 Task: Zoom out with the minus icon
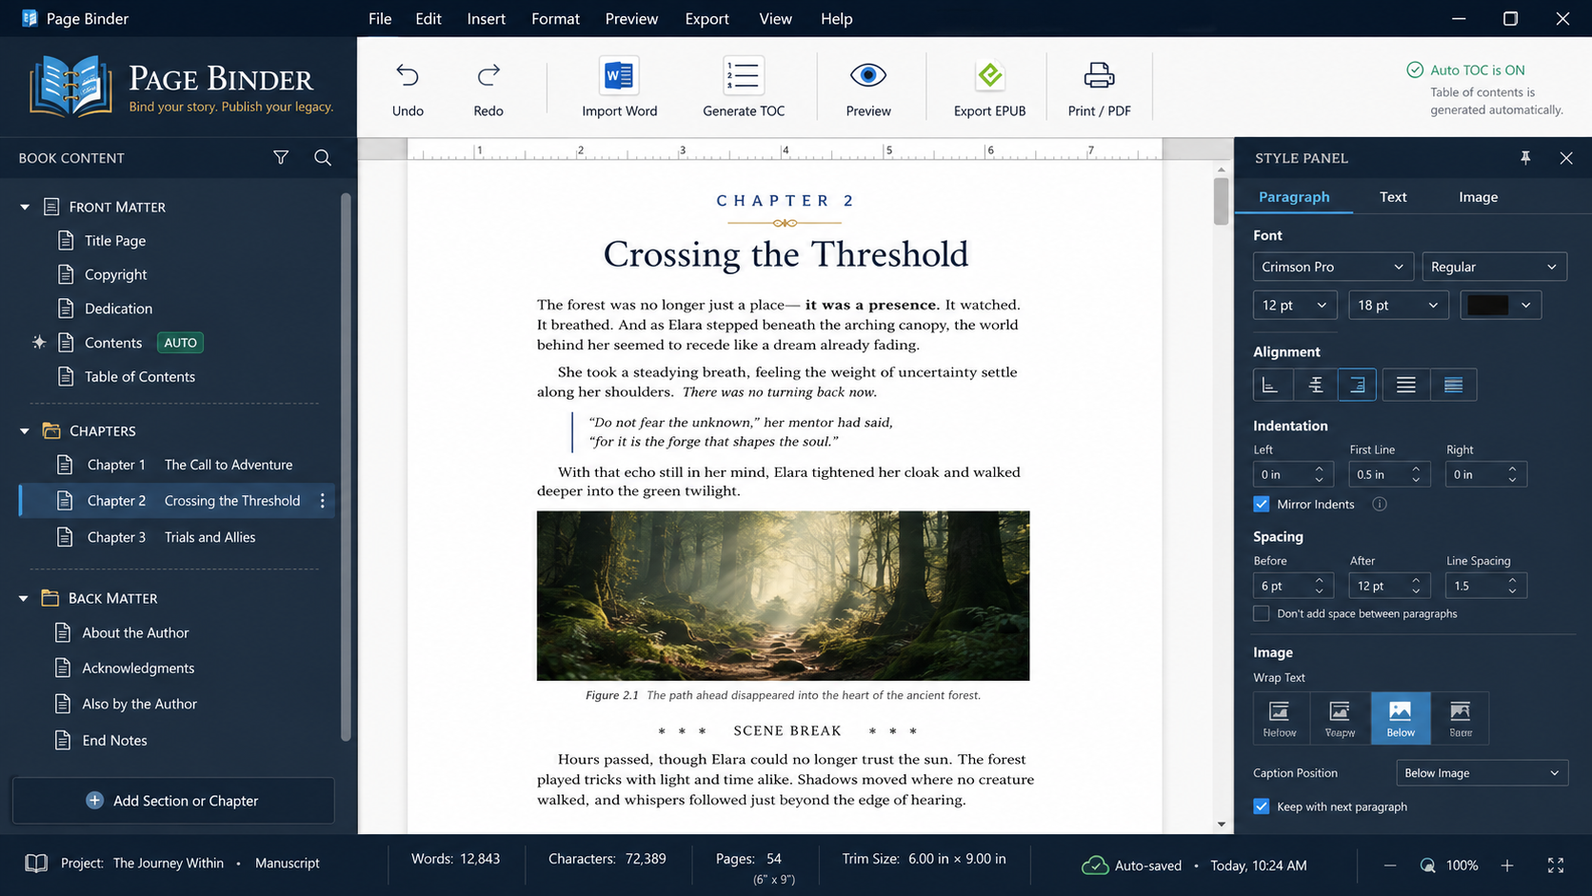tap(1390, 866)
